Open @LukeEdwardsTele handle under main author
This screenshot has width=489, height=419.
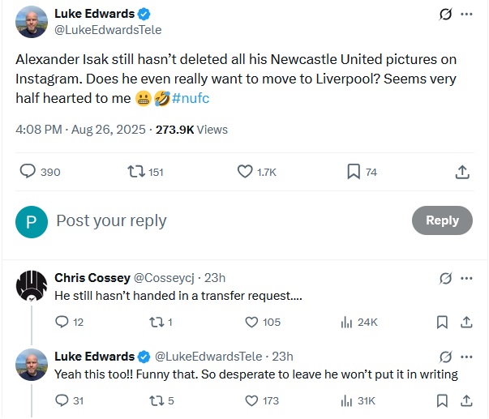click(108, 30)
